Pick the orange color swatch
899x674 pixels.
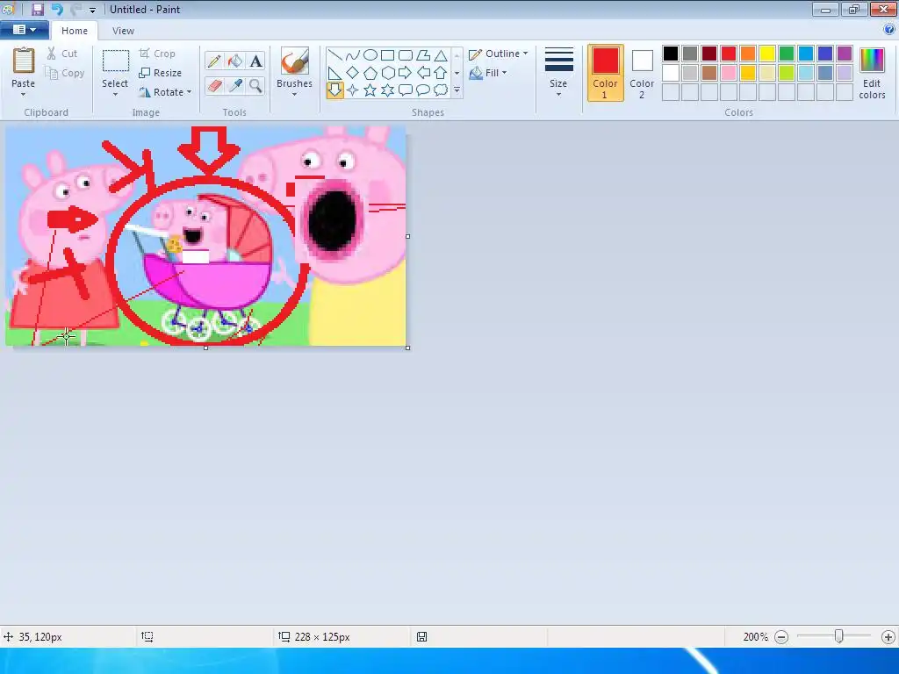coord(748,54)
